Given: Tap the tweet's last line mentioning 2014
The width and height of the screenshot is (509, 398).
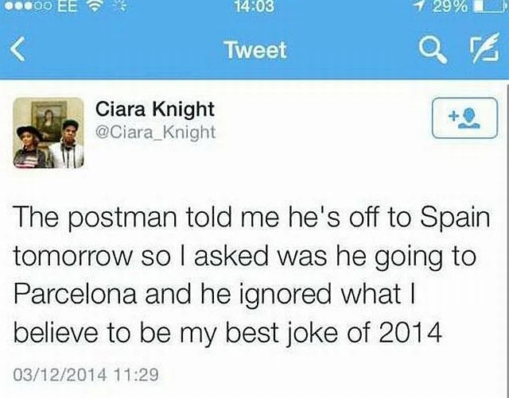Looking at the screenshot, I should [227, 327].
